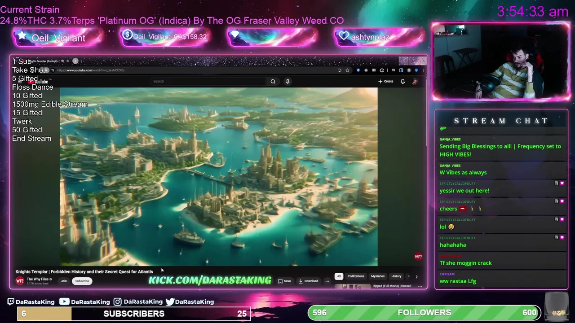Screen dimensions: 575x323
Task: Click the Oeil_Vigilant CA$158.32 donation badge
Action: 165,37
